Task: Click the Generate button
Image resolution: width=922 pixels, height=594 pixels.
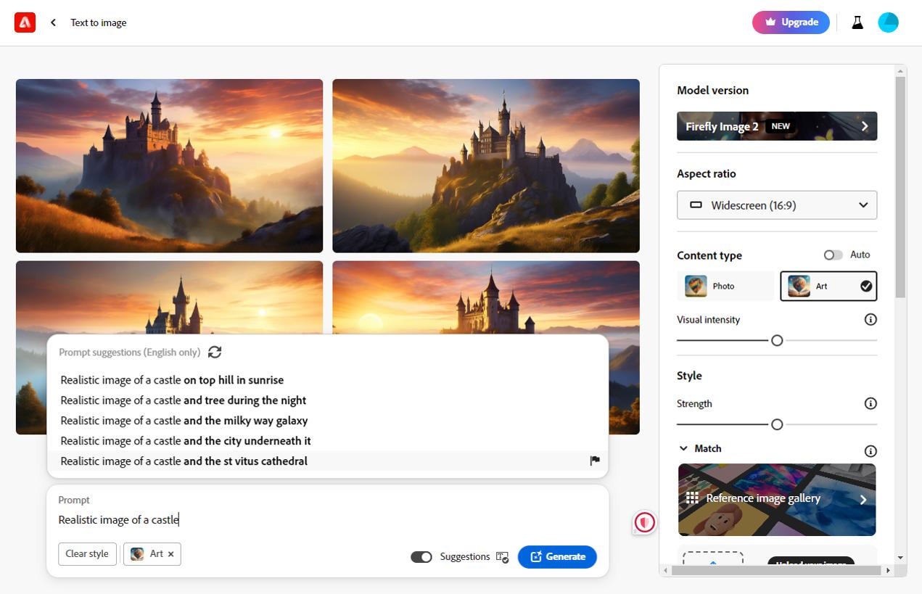Action: (557, 556)
